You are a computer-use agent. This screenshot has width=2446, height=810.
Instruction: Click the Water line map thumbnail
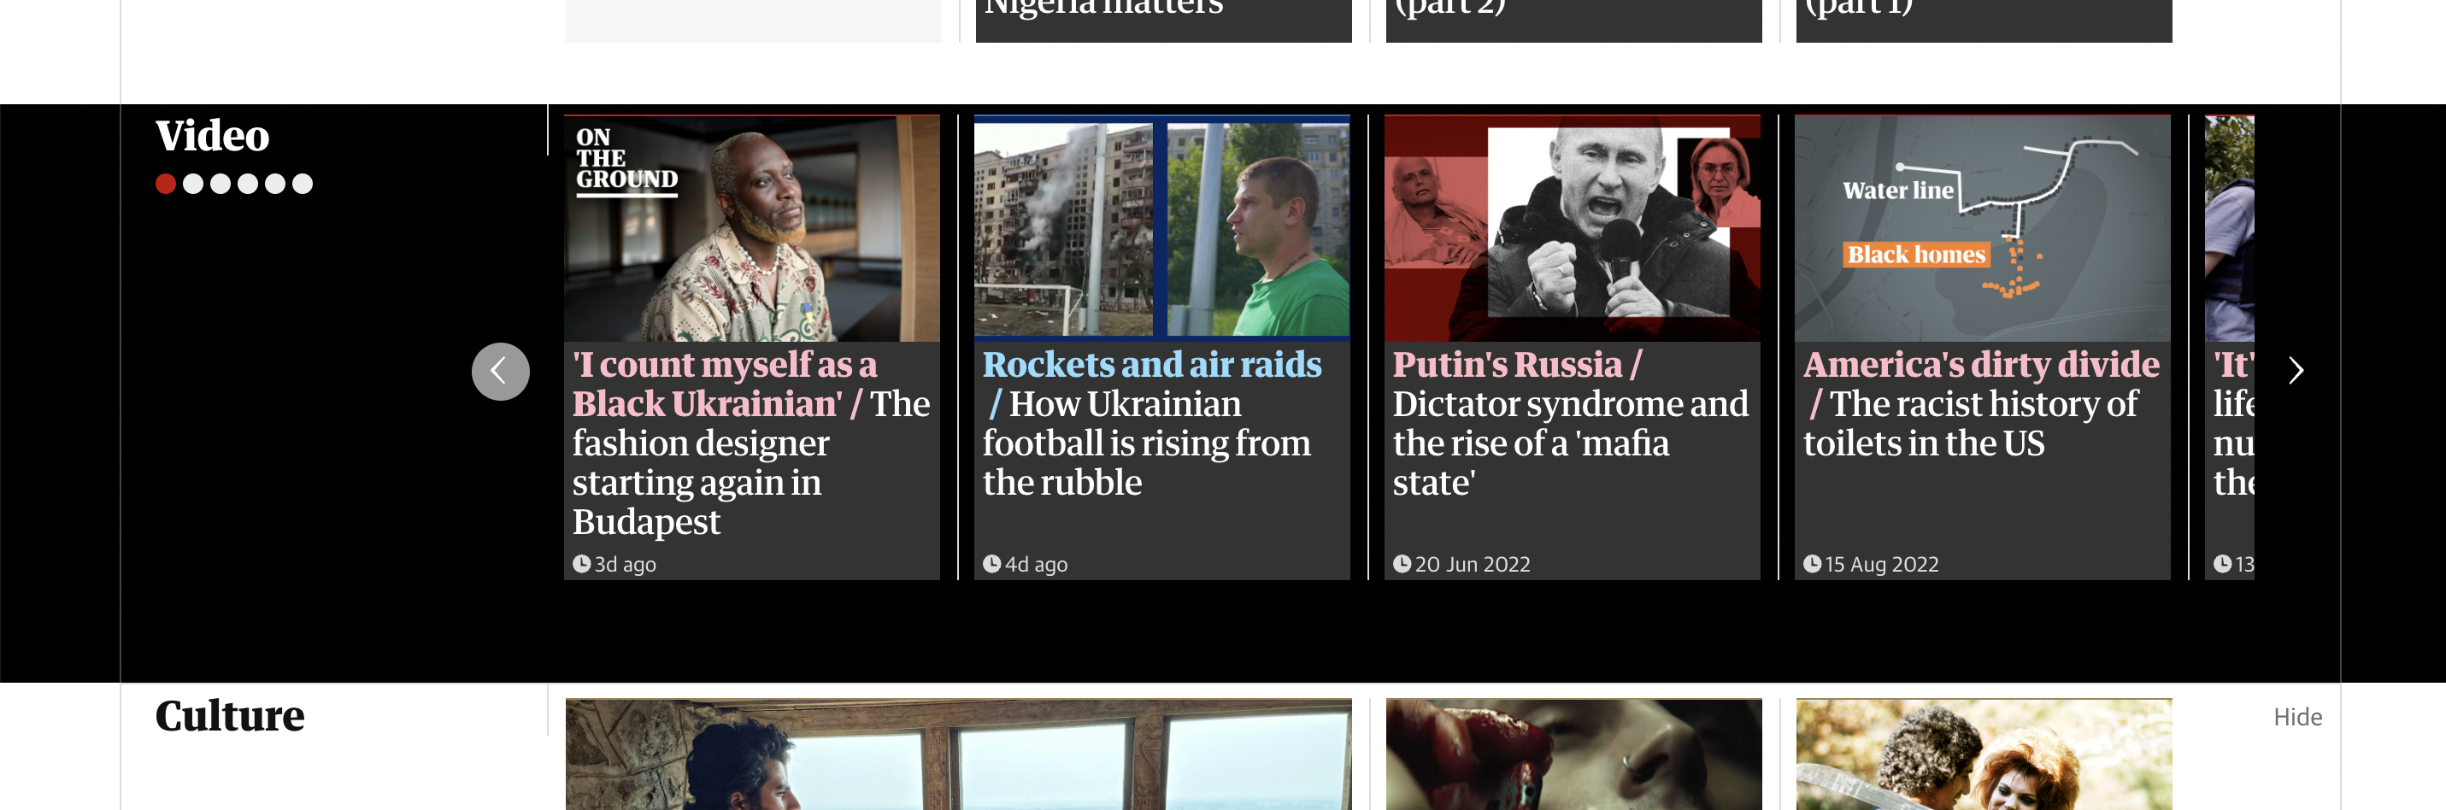1983,229
